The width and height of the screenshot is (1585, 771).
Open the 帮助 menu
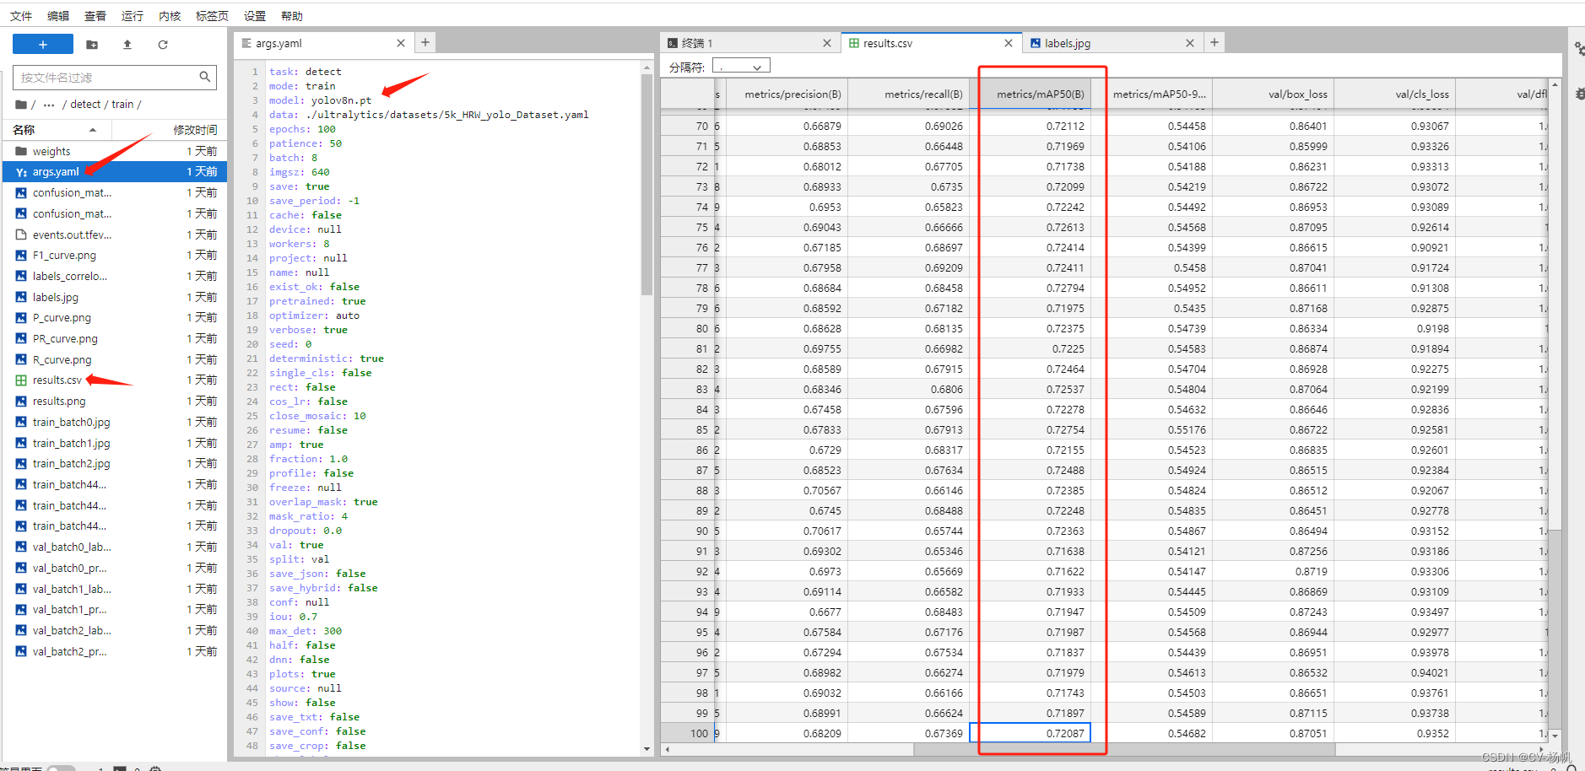[292, 16]
